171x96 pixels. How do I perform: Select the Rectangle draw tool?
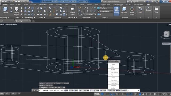pyautogui.click(x=41, y=14)
